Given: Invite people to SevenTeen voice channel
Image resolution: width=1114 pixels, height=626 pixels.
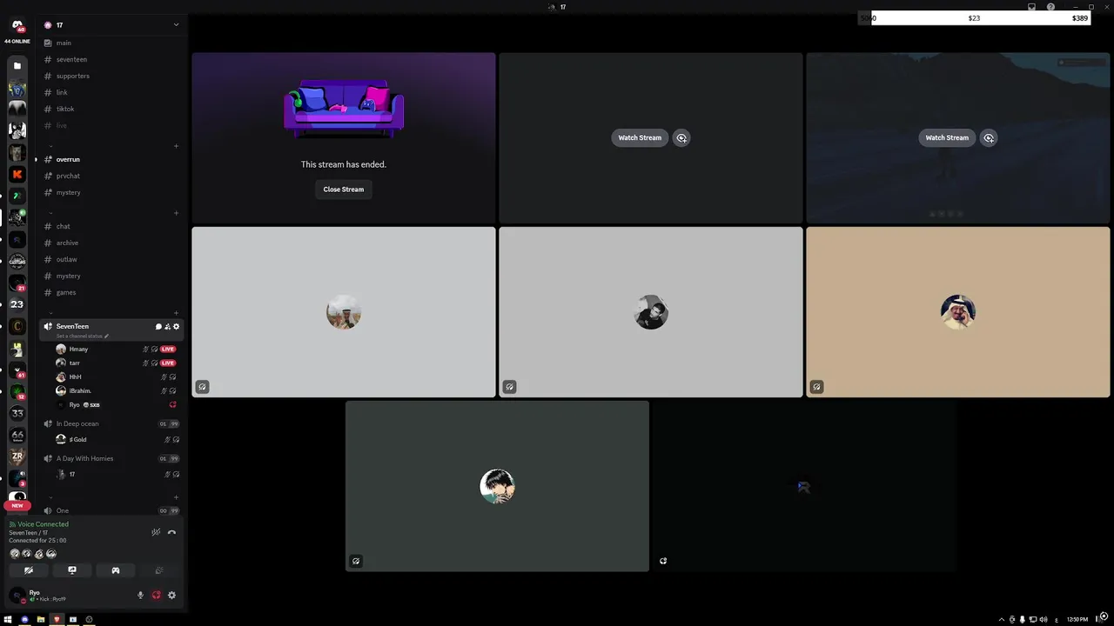Looking at the screenshot, I should tap(167, 326).
